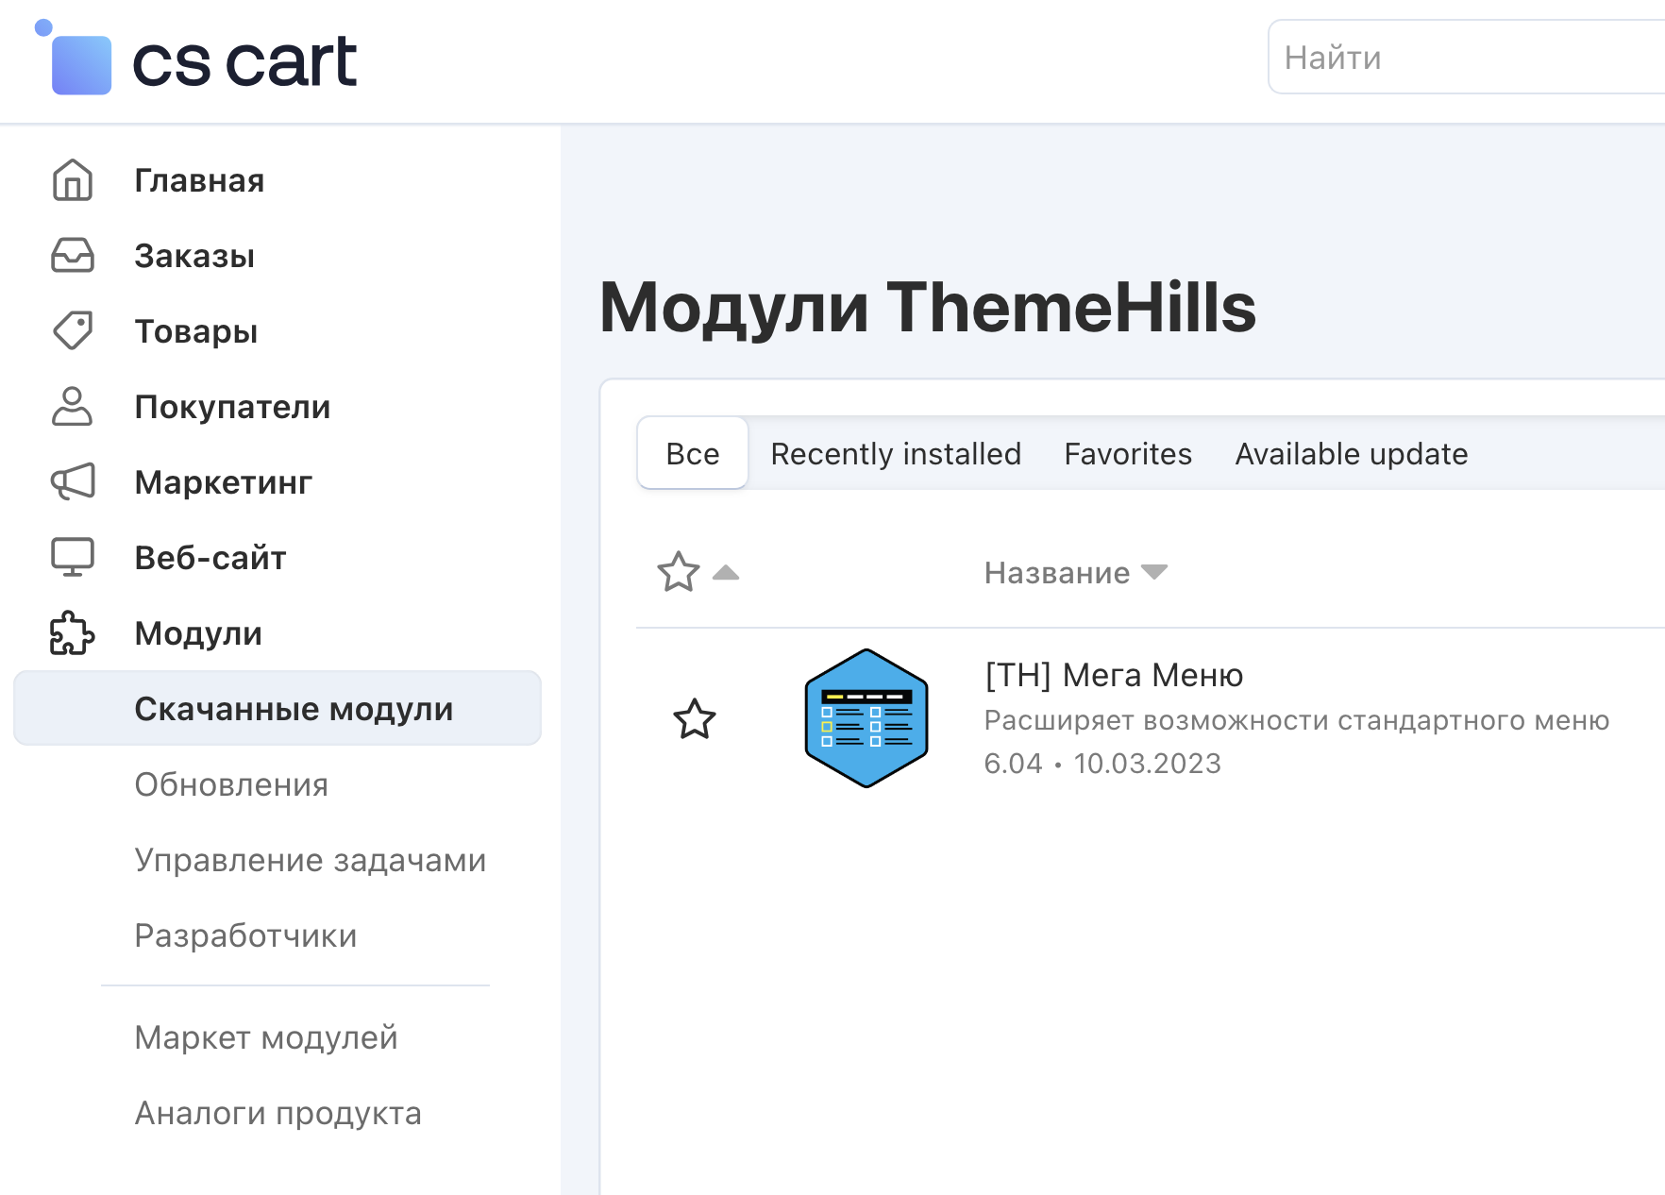Sort by favorites star in table header
The height and width of the screenshot is (1195, 1665).
click(678, 572)
